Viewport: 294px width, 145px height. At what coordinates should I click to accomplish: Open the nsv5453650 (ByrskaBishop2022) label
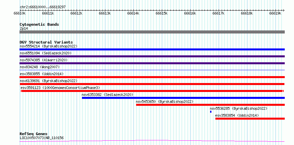[x=165, y=101]
